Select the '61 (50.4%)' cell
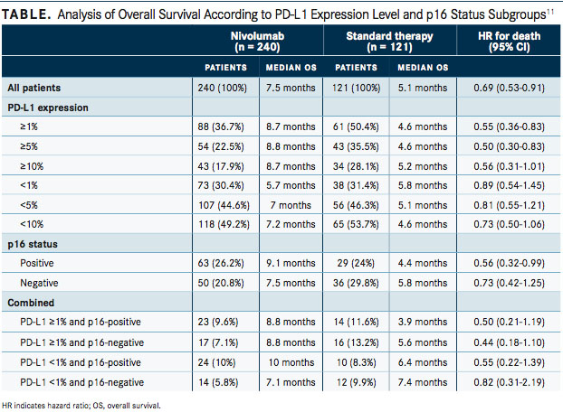563x412 pixels. pyautogui.click(x=356, y=126)
